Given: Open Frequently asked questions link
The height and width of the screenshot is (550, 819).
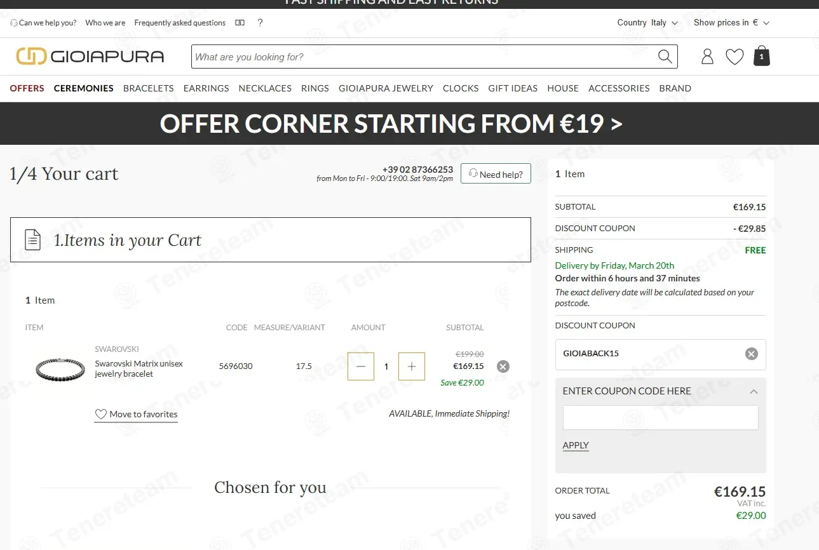Looking at the screenshot, I should click(180, 23).
